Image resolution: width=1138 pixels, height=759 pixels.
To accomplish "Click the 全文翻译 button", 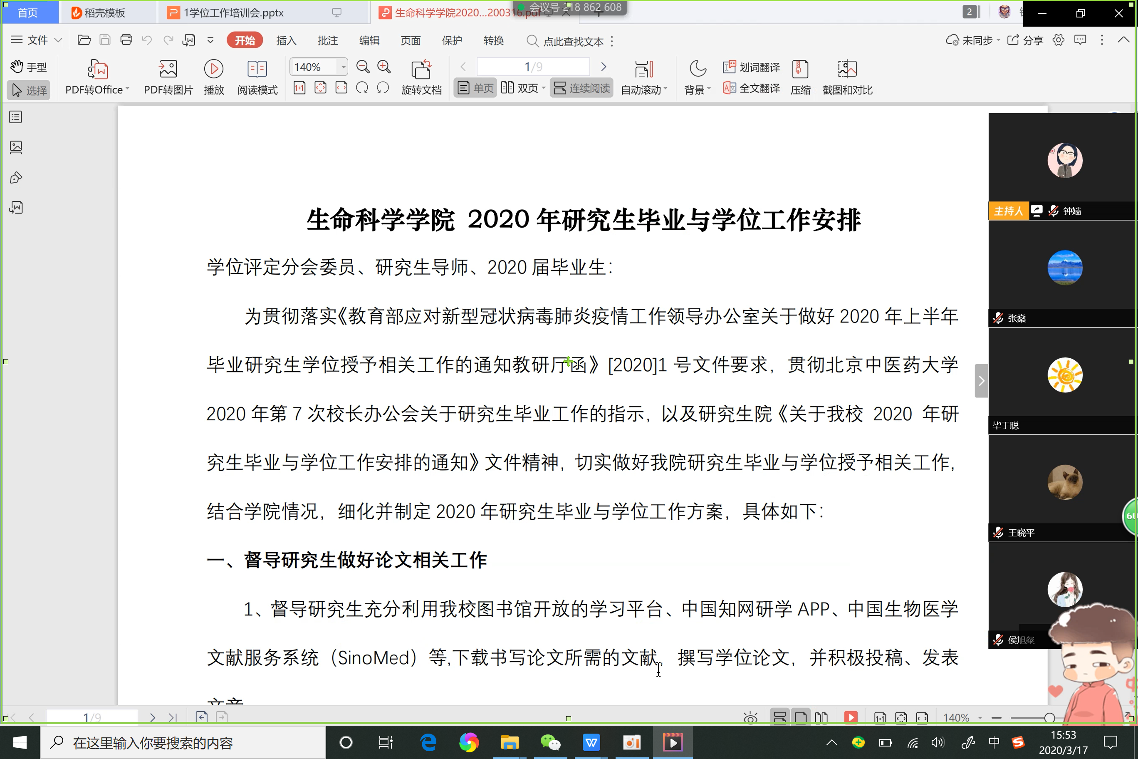I will 752,88.
